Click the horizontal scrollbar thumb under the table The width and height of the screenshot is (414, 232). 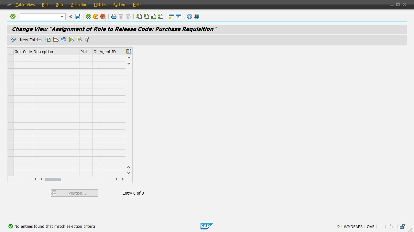[53, 179]
